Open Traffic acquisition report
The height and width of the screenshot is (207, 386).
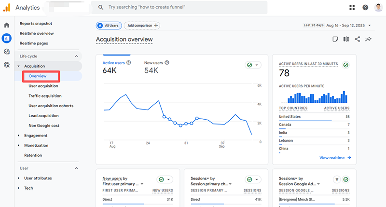pos(45,96)
